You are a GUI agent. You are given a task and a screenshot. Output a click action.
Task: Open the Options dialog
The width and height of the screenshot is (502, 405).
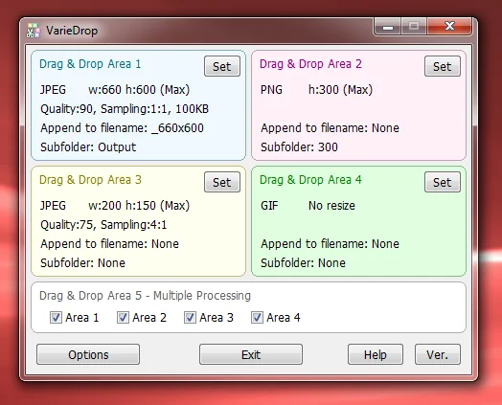(88, 354)
